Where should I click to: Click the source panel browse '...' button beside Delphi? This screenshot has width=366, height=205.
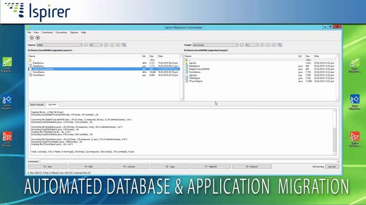click(x=86, y=45)
